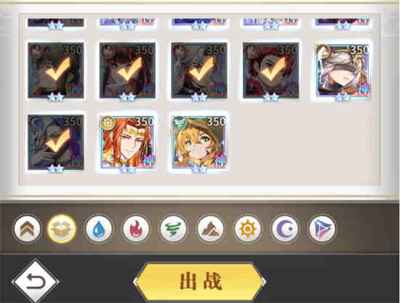Deselect the checked purple-haired character card
Image resolution: width=400 pixels, height=303 pixels.
55,142
